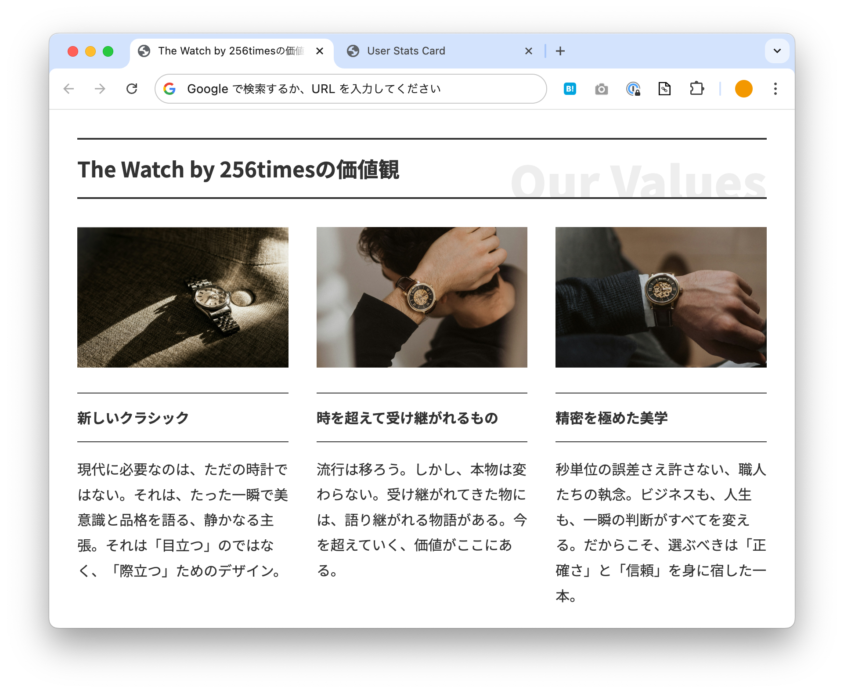Open the tab search chevron dropdown
Image resolution: width=844 pixels, height=693 pixels.
pyautogui.click(x=776, y=51)
